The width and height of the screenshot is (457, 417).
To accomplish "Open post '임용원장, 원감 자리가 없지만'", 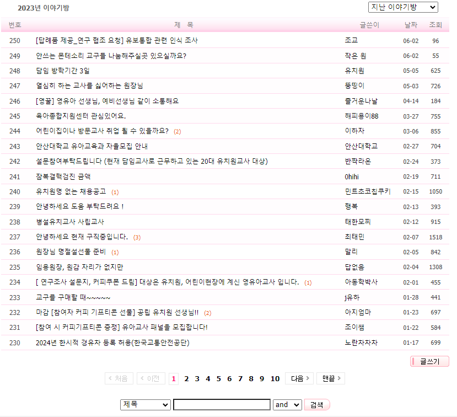I will pos(79,267).
